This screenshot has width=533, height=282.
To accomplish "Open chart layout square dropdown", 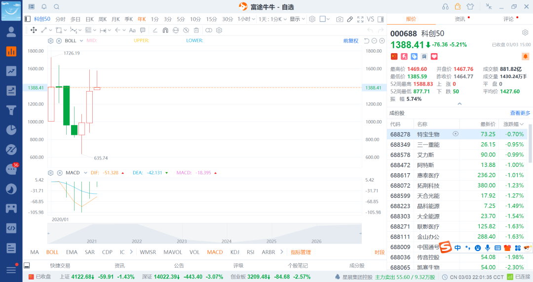I will tap(325, 19).
